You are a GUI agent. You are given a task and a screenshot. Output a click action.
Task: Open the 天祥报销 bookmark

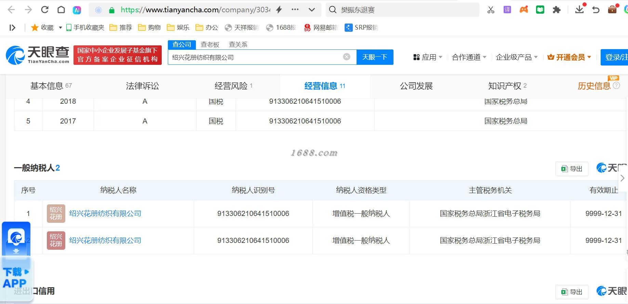(x=242, y=28)
